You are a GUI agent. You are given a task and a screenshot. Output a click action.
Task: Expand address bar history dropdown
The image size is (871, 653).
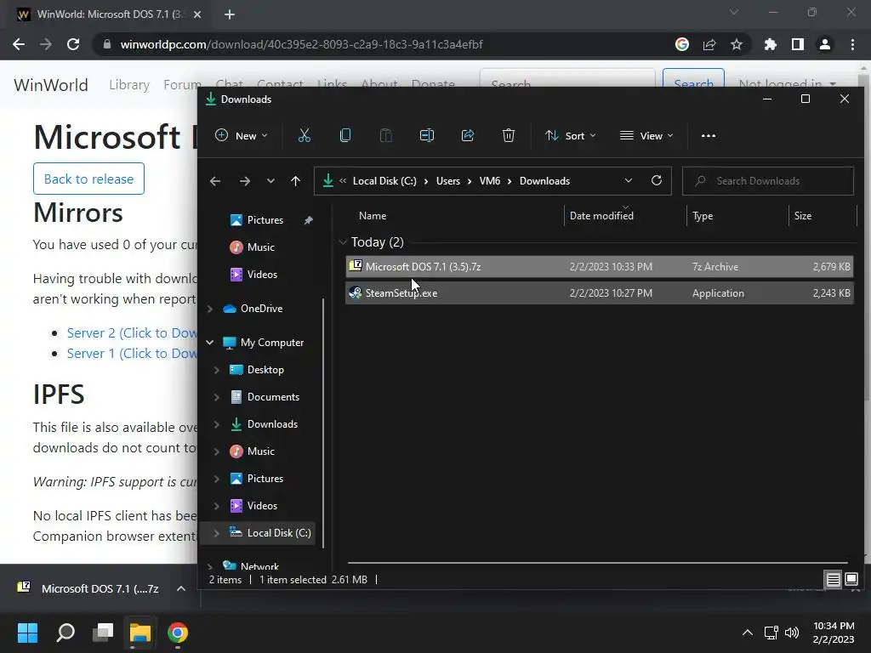pos(629,181)
